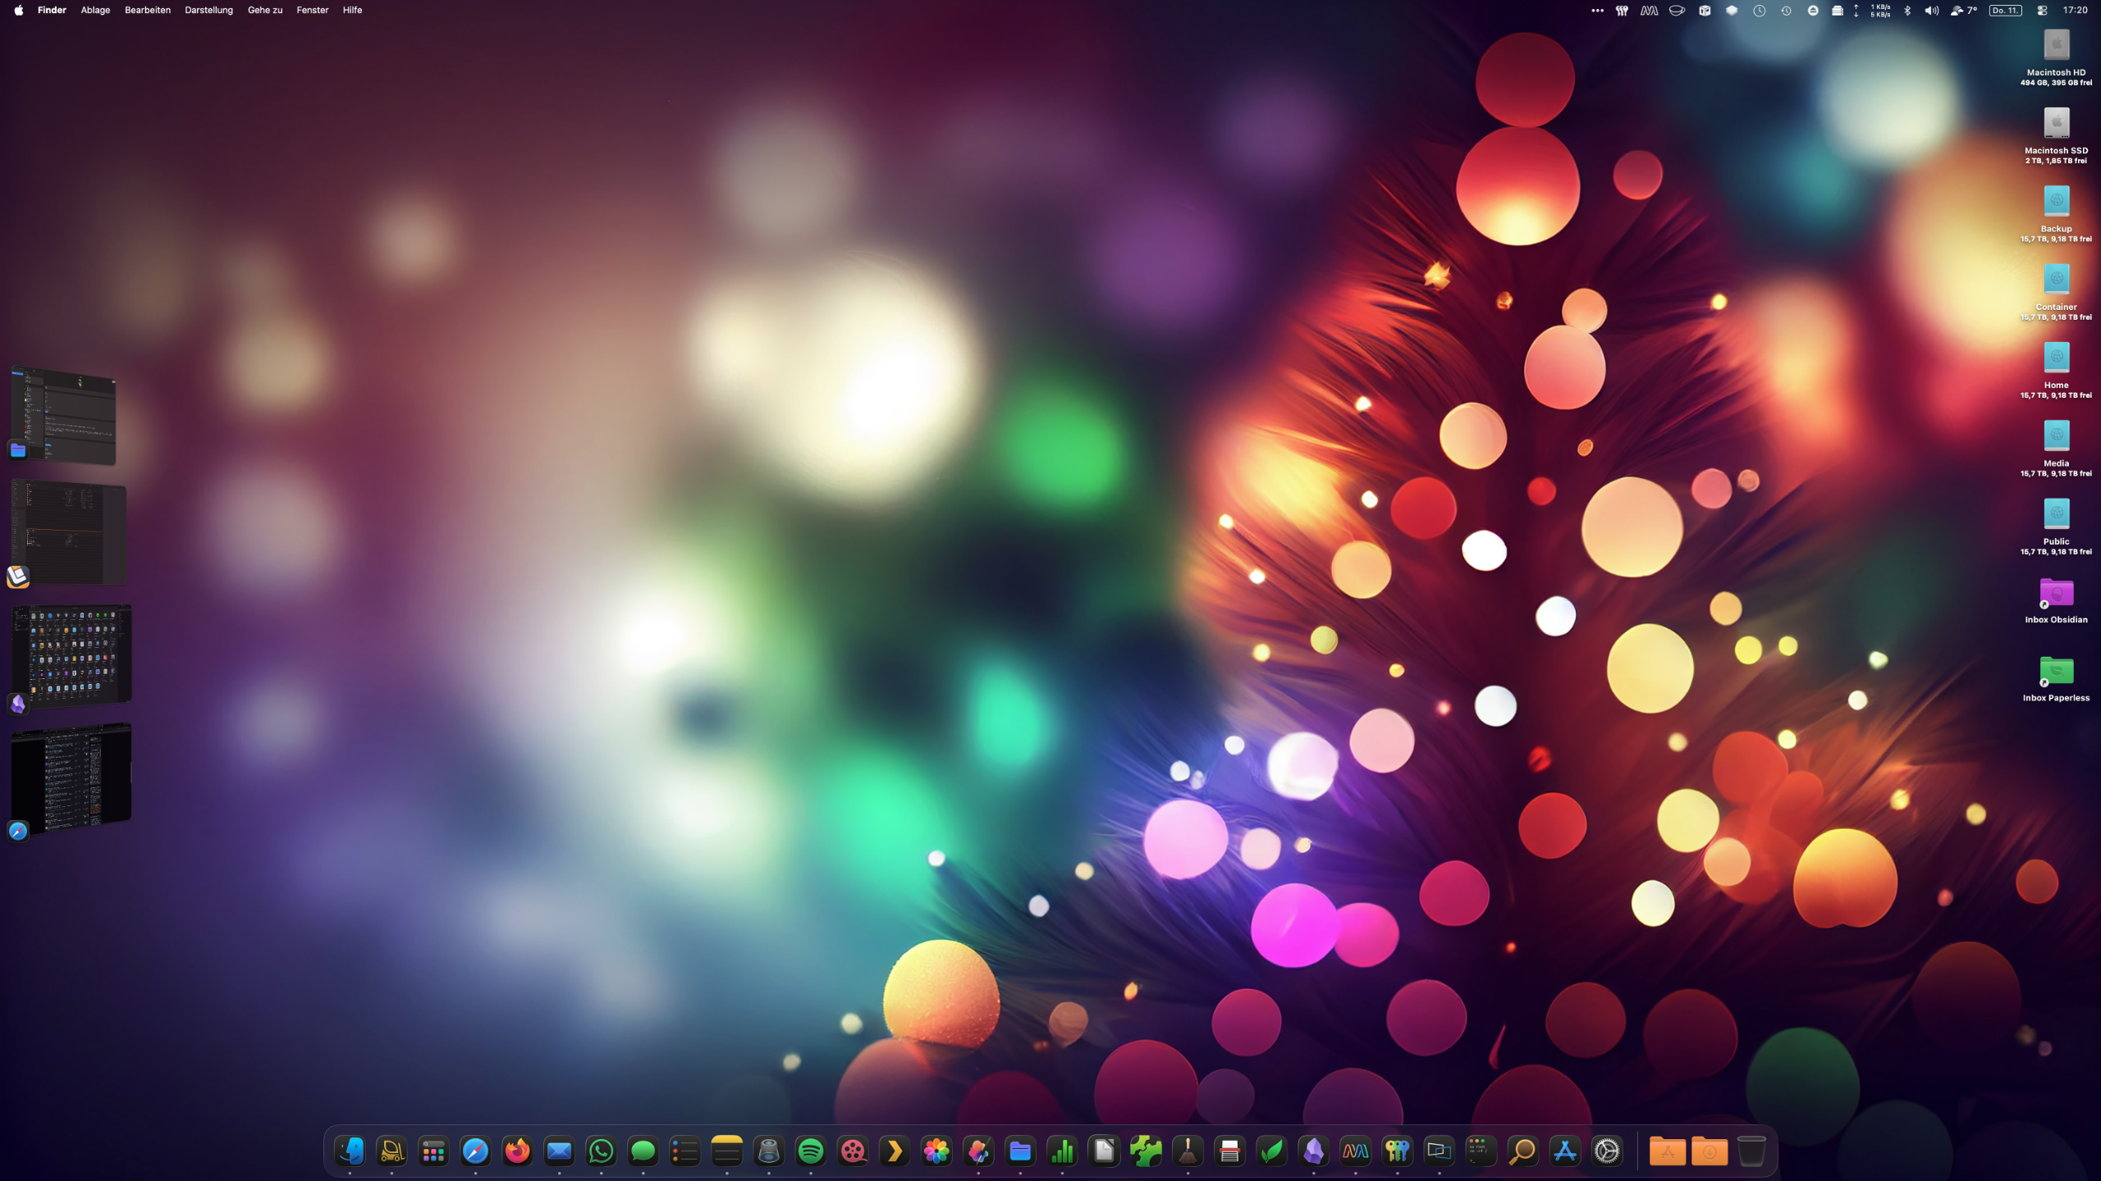Expand the overflow menu with three dots
The height and width of the screenshot is (1181, 2101).
(x=1598, y=11)
